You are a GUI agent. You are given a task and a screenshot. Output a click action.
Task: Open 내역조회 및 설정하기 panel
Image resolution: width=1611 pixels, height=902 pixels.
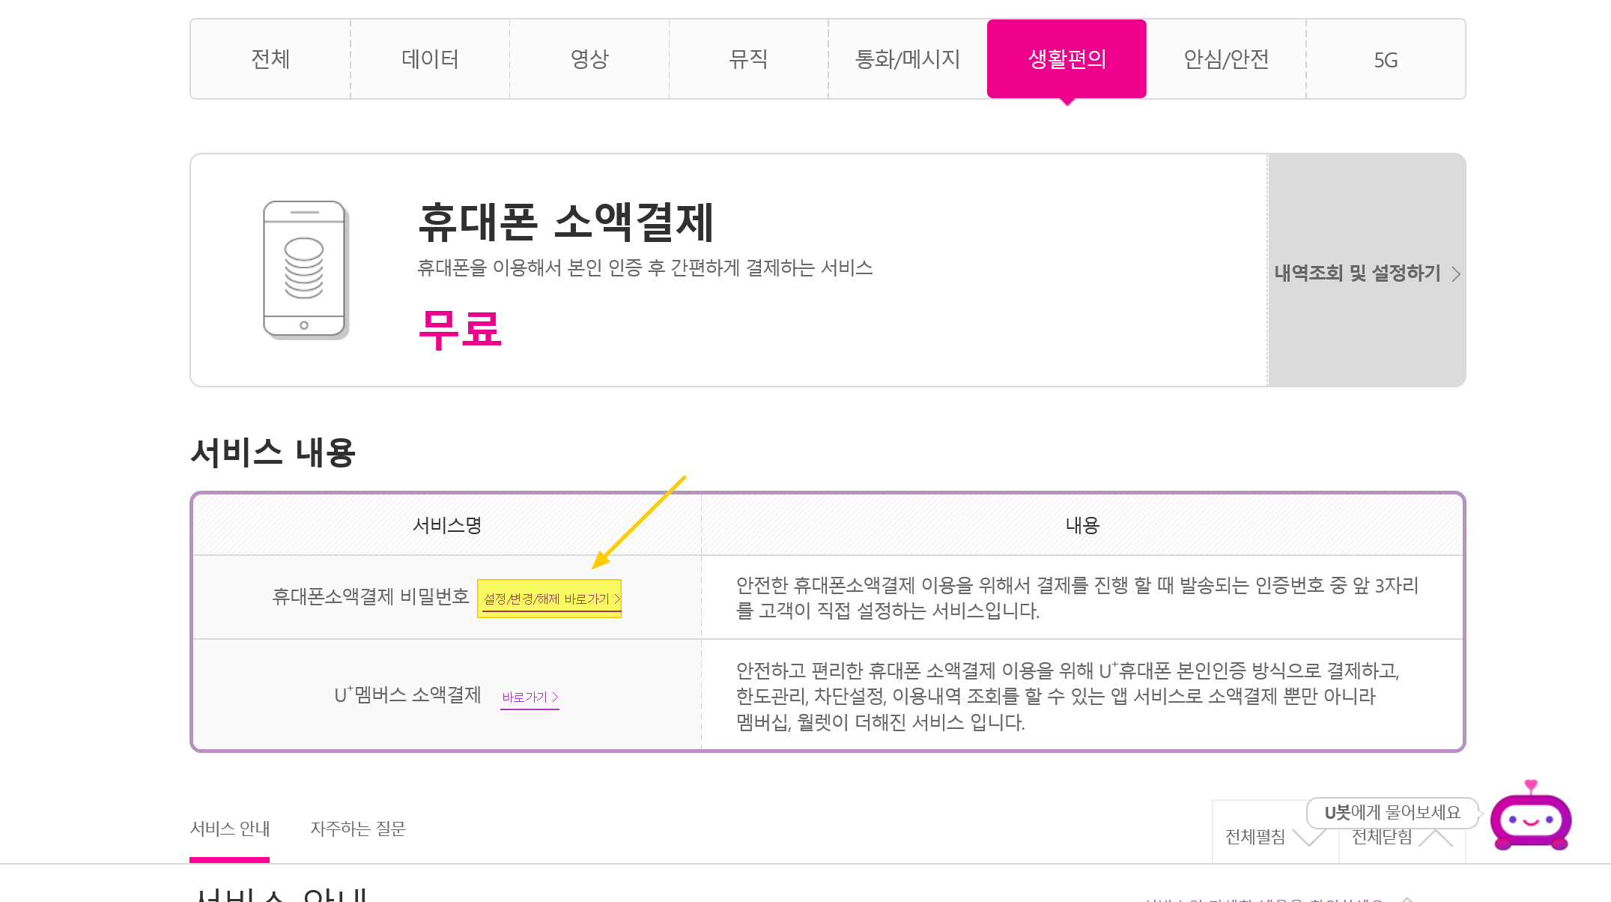(x=1366, y=273)
